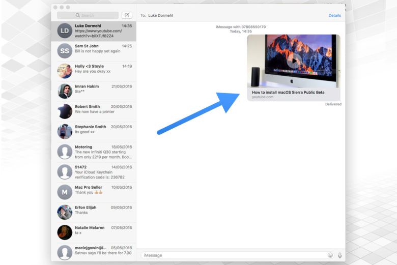This screenshot has width=397, height=265.
Task: Click the play button on the video preview
Action: click(293, 61)
